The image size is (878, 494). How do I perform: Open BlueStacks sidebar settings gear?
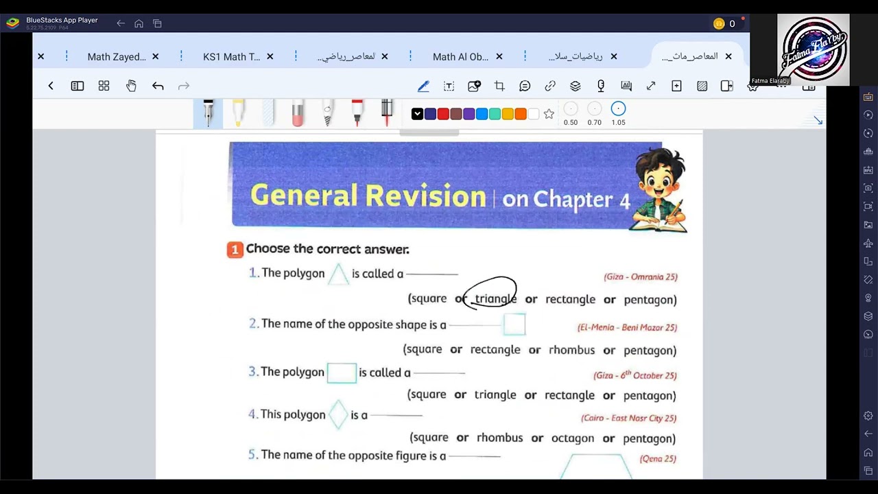point(868,416)
